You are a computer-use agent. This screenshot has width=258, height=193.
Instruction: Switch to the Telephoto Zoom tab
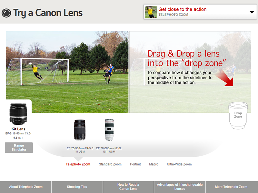[78, 164]
